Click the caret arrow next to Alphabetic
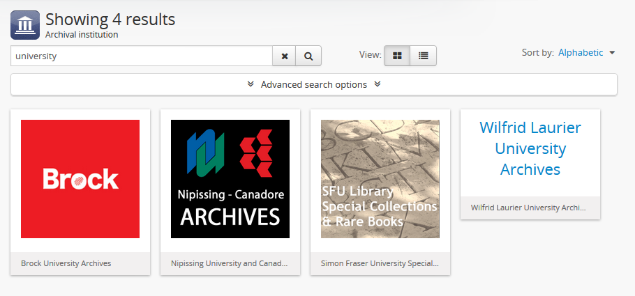Image resolution: width=635 pixels, height=296 pixels. click(612, 53)
